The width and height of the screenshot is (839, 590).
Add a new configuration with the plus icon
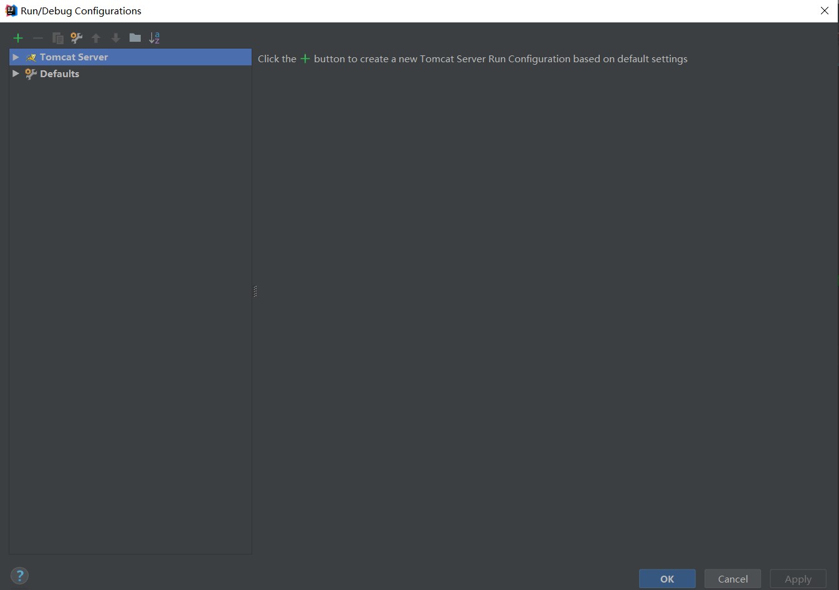(x=18, y=38)
